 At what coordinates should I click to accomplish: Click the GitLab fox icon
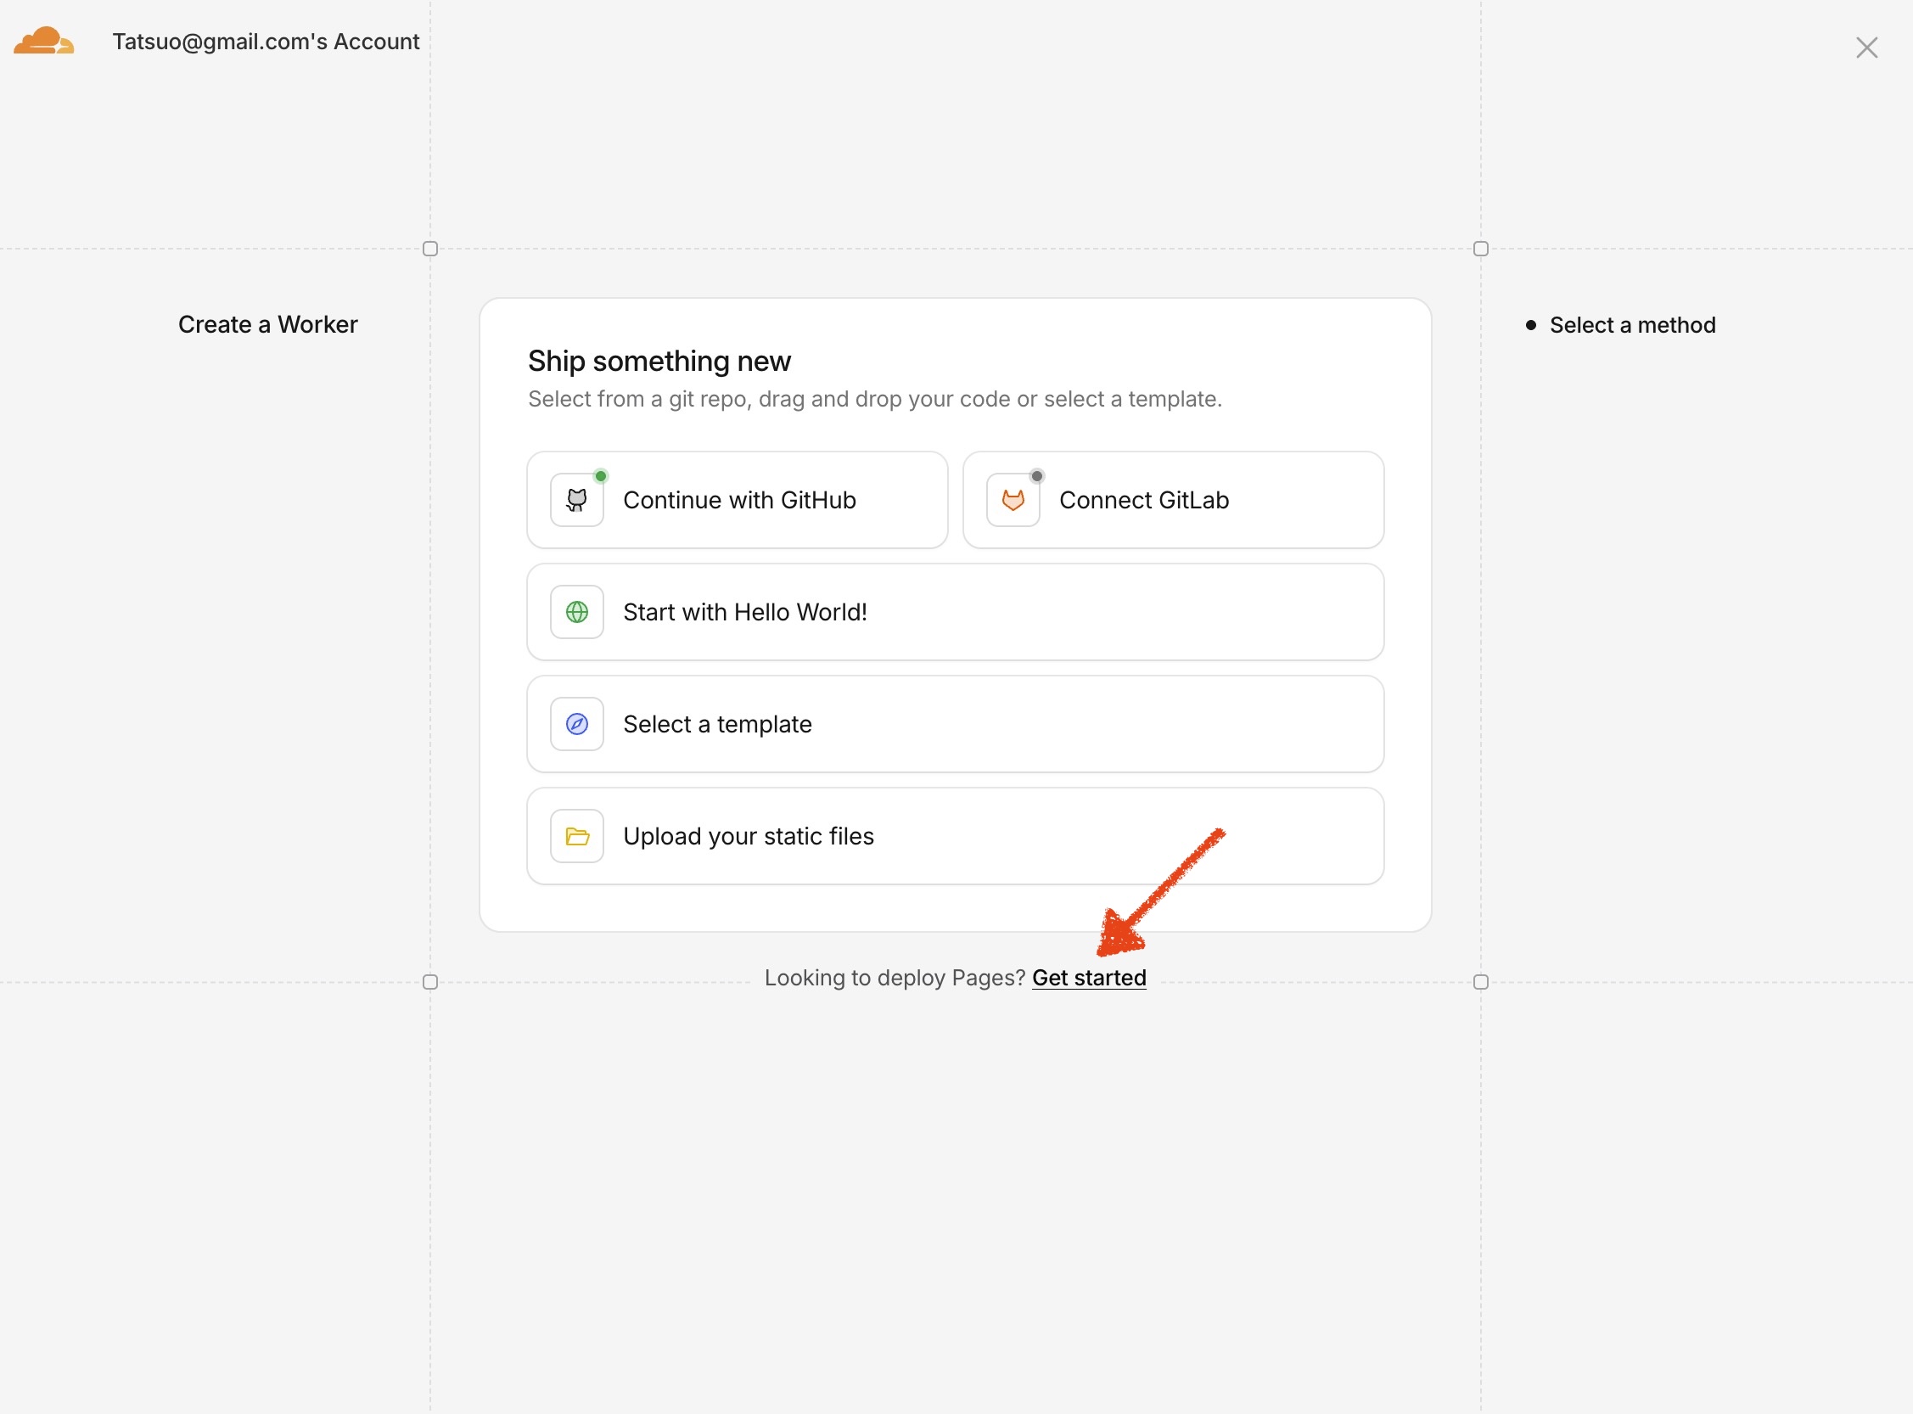[1013, 500]
